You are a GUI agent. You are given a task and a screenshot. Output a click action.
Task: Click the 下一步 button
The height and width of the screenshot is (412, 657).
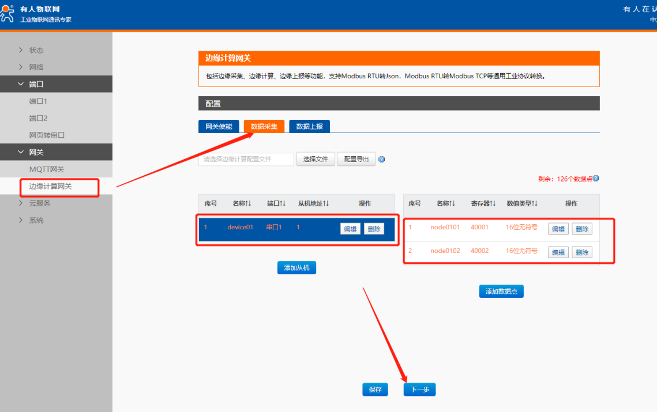pos(419,390)
